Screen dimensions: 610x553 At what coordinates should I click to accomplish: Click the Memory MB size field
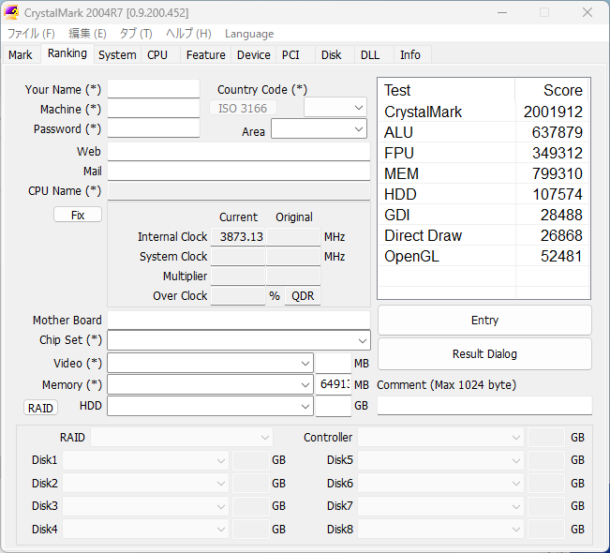334,384
